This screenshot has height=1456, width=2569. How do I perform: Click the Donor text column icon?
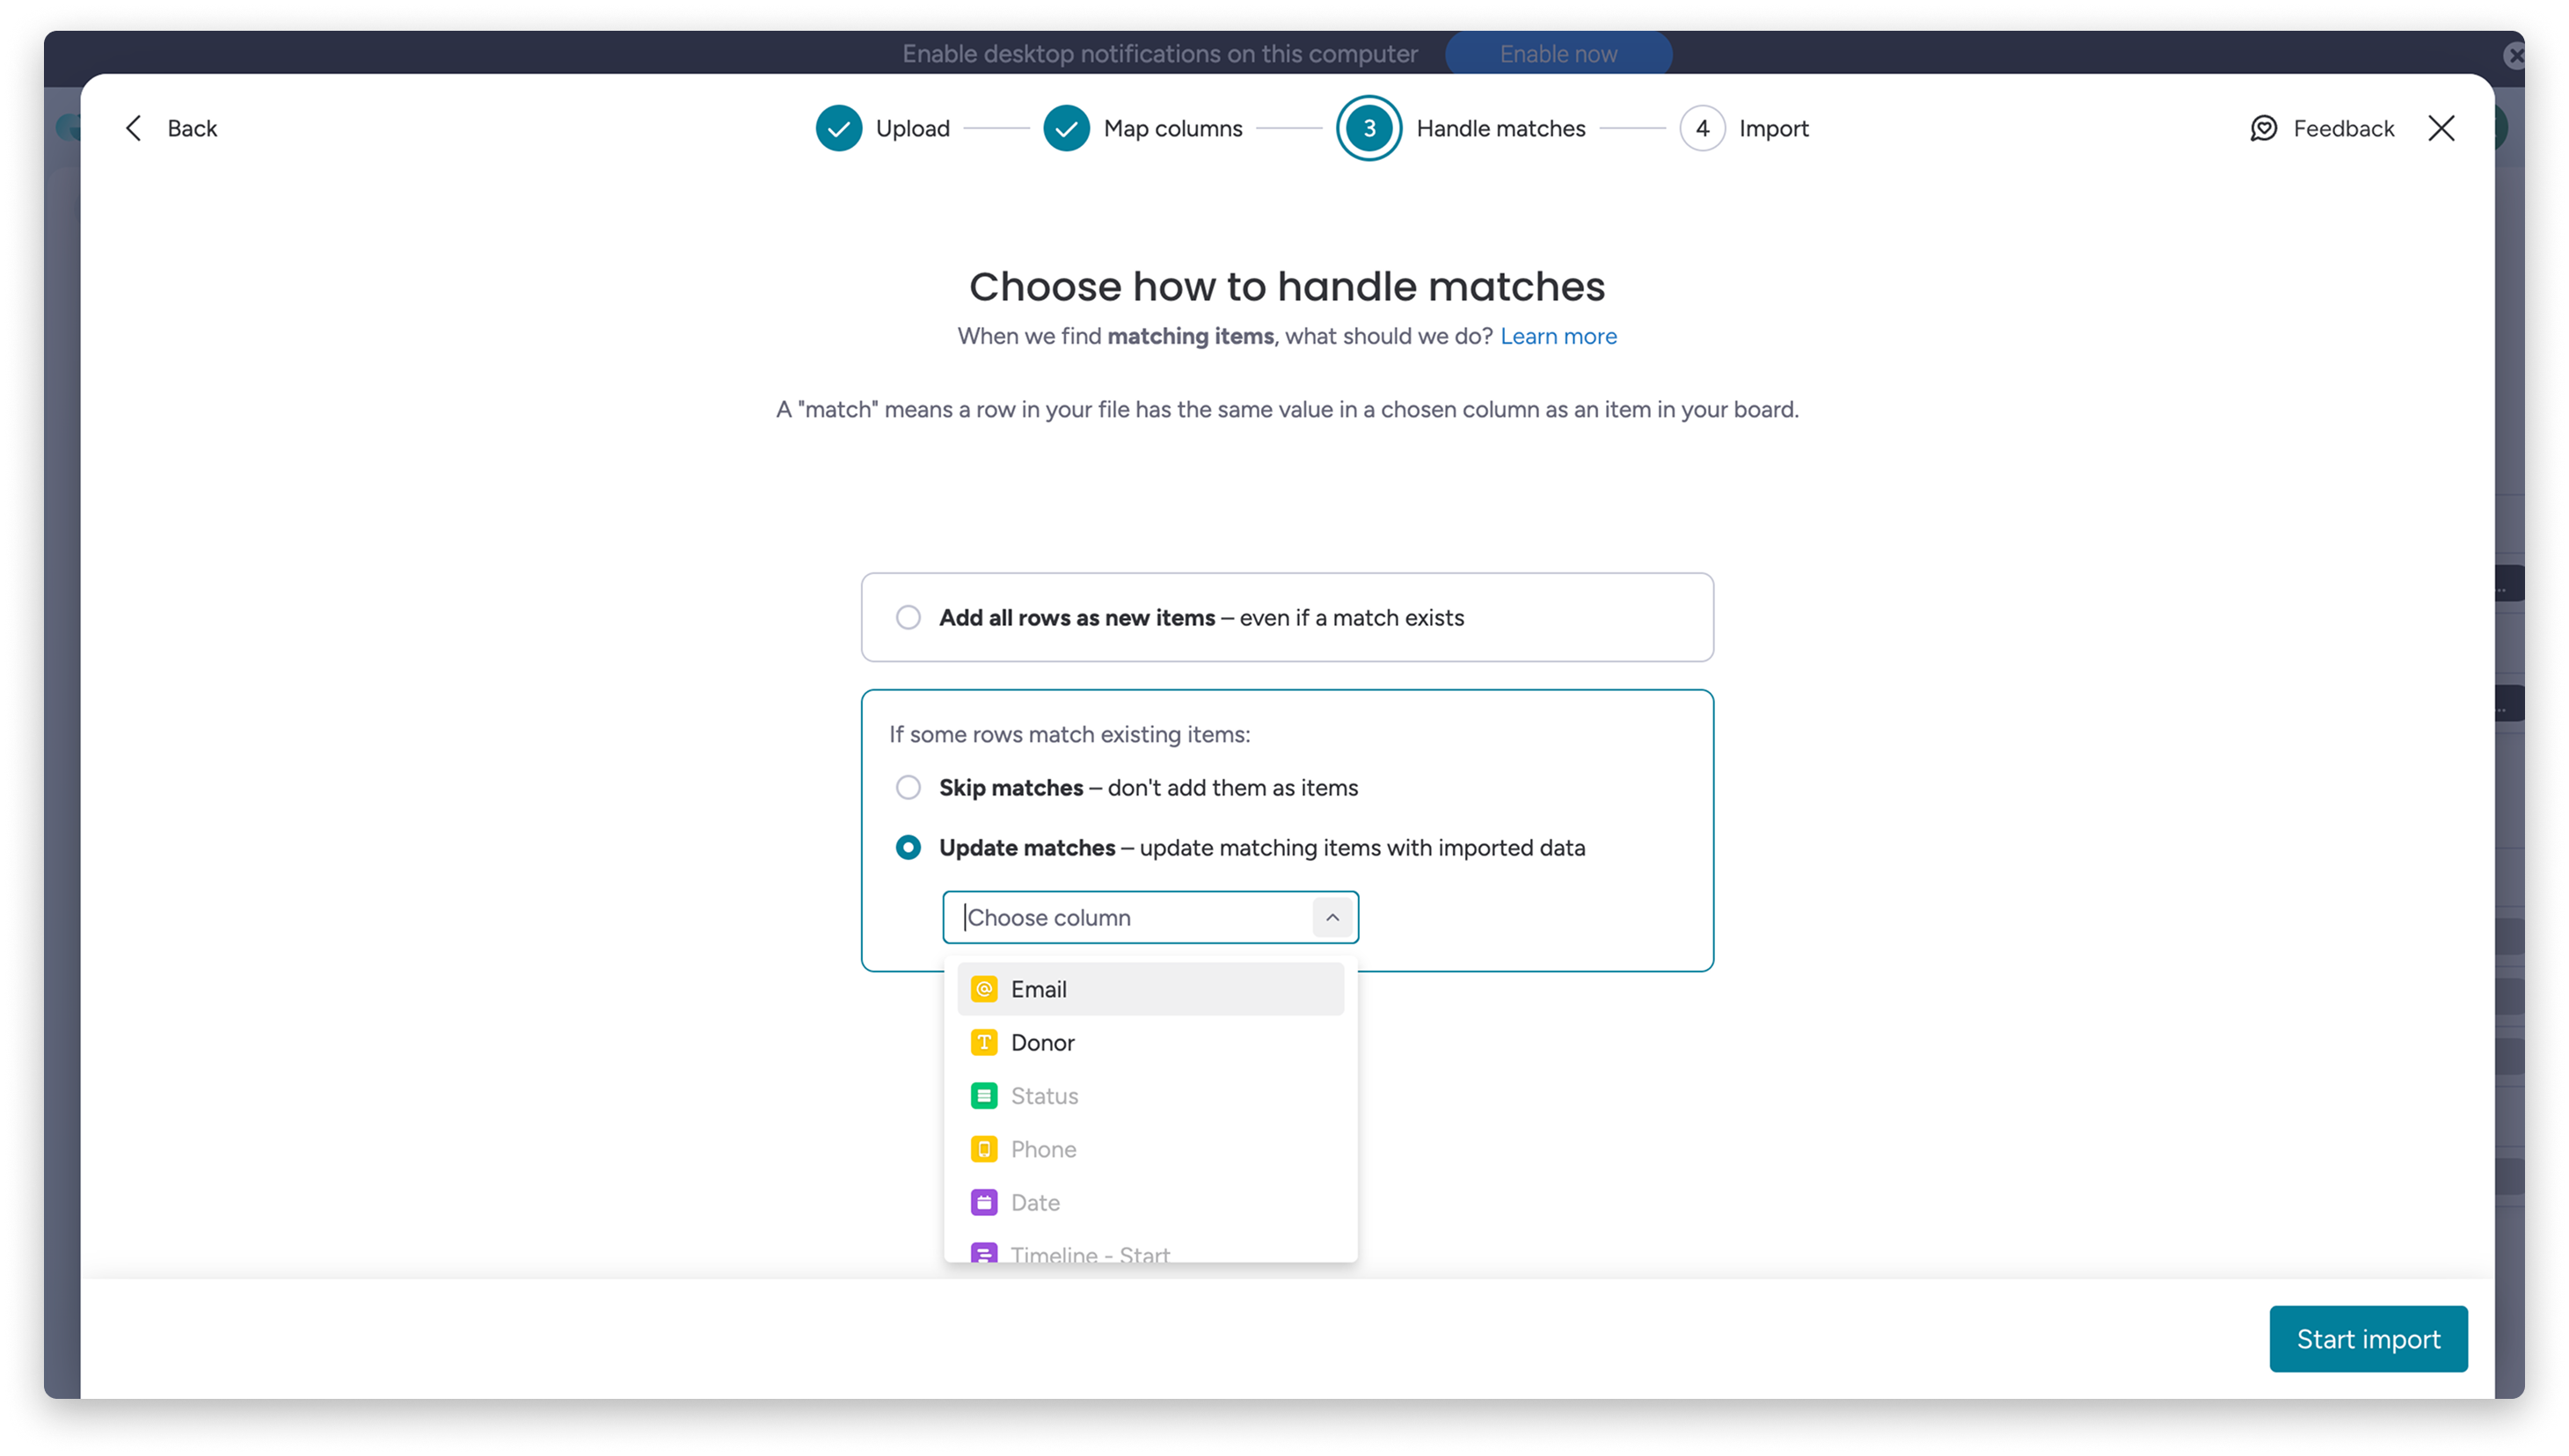pyautogui.click(x=984, y=1042)
